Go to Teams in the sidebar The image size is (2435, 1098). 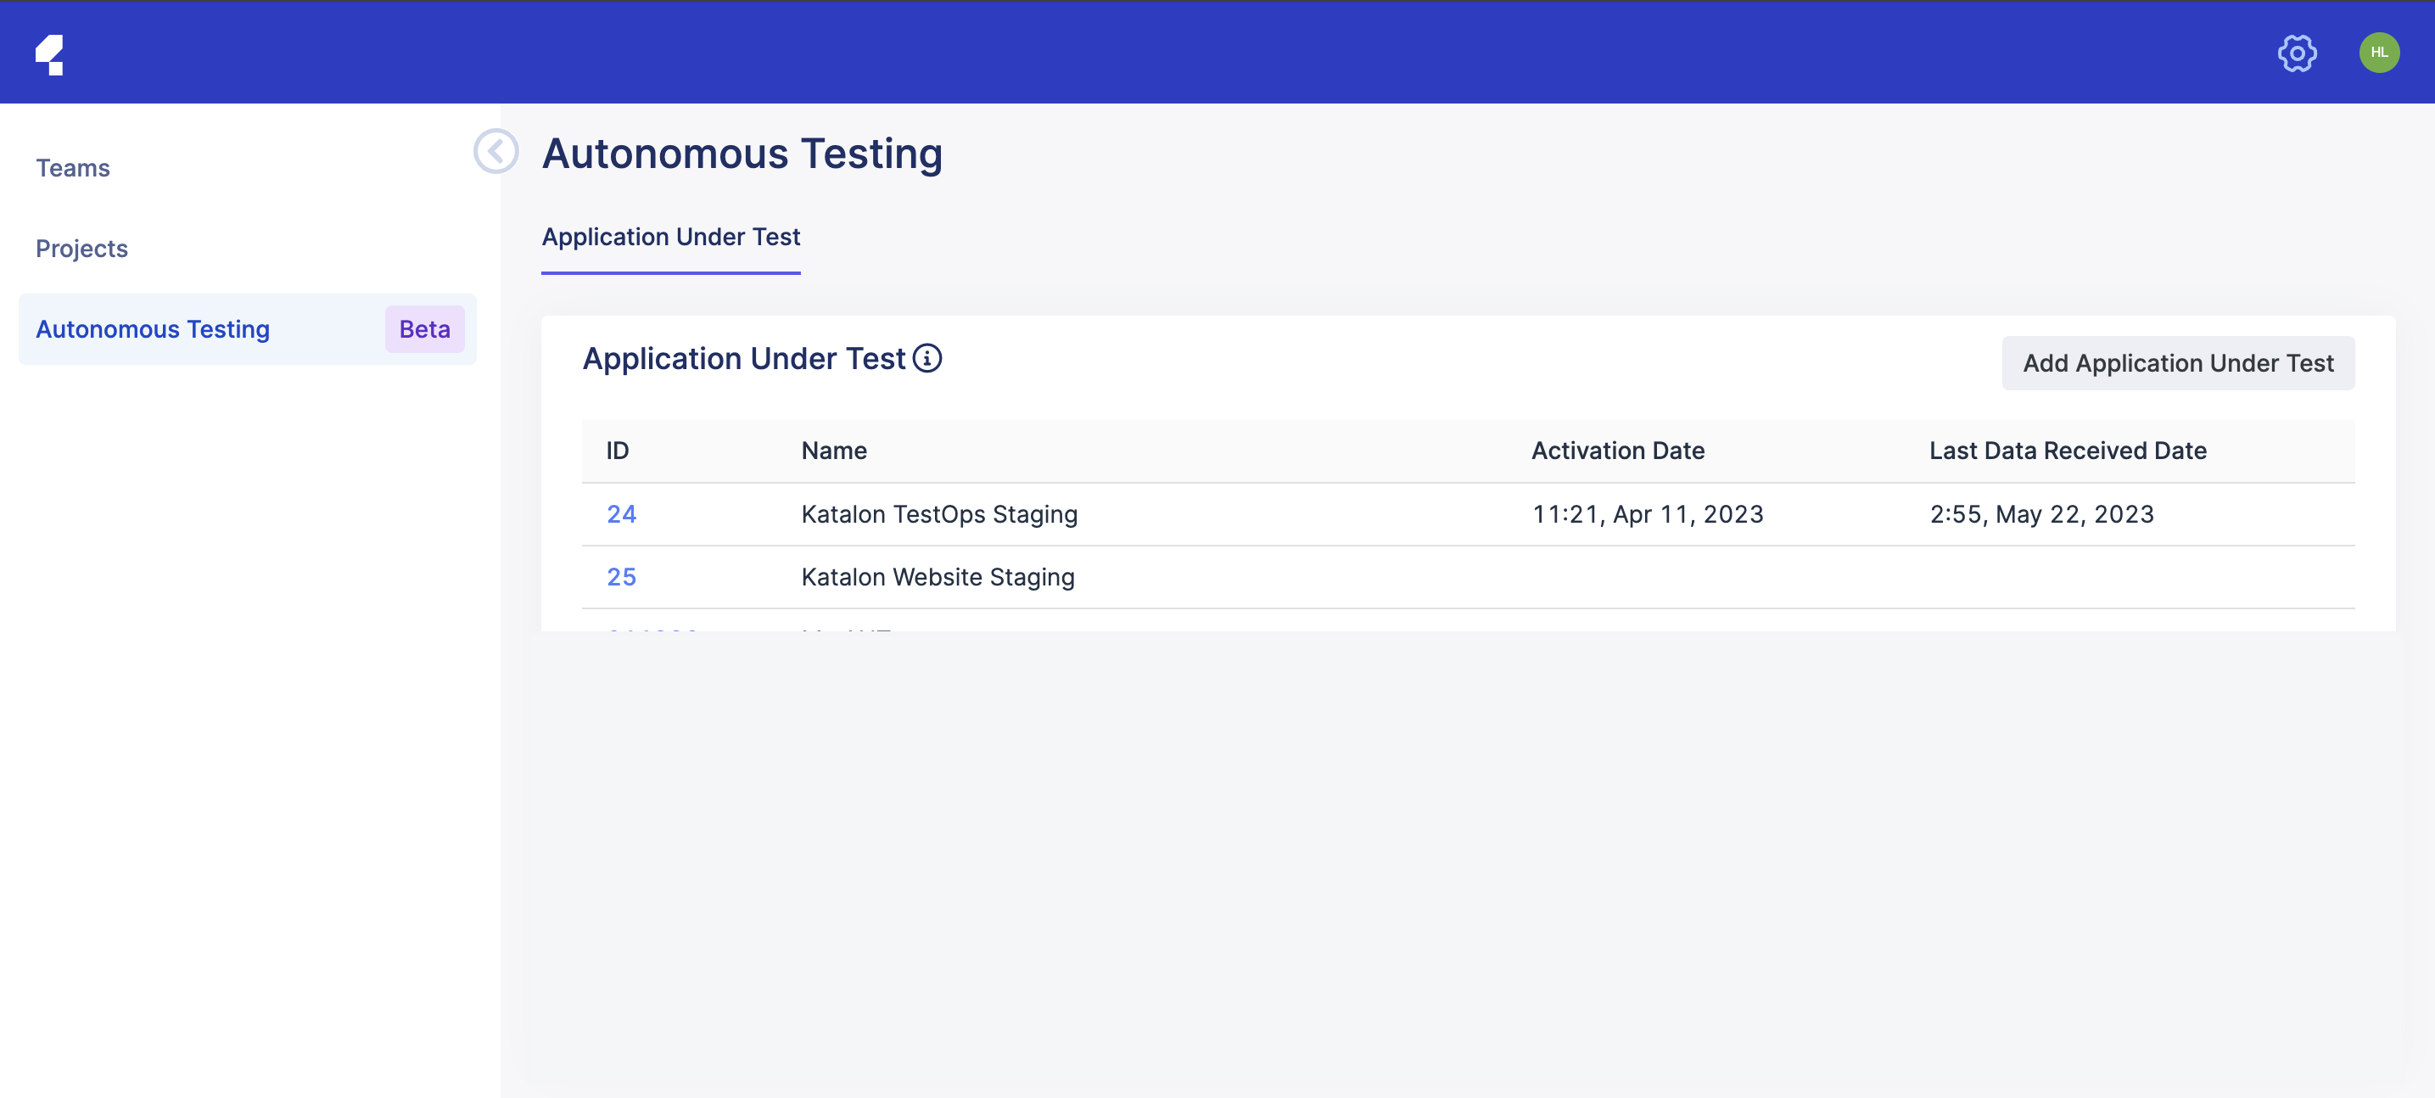(73, 168)
